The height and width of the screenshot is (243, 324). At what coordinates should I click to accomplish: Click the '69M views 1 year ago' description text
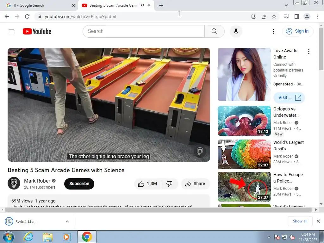tap(34, 201)
